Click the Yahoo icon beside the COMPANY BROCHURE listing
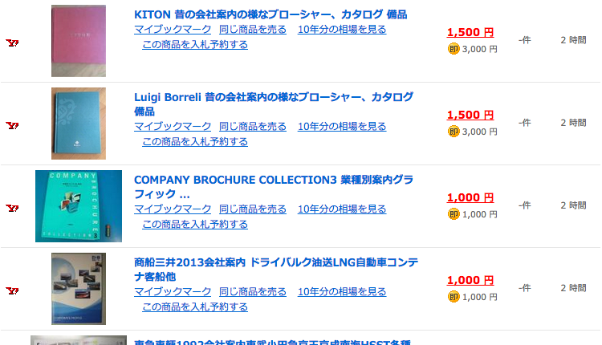Screen dimensions: 602x345 (x=12, y=209)
